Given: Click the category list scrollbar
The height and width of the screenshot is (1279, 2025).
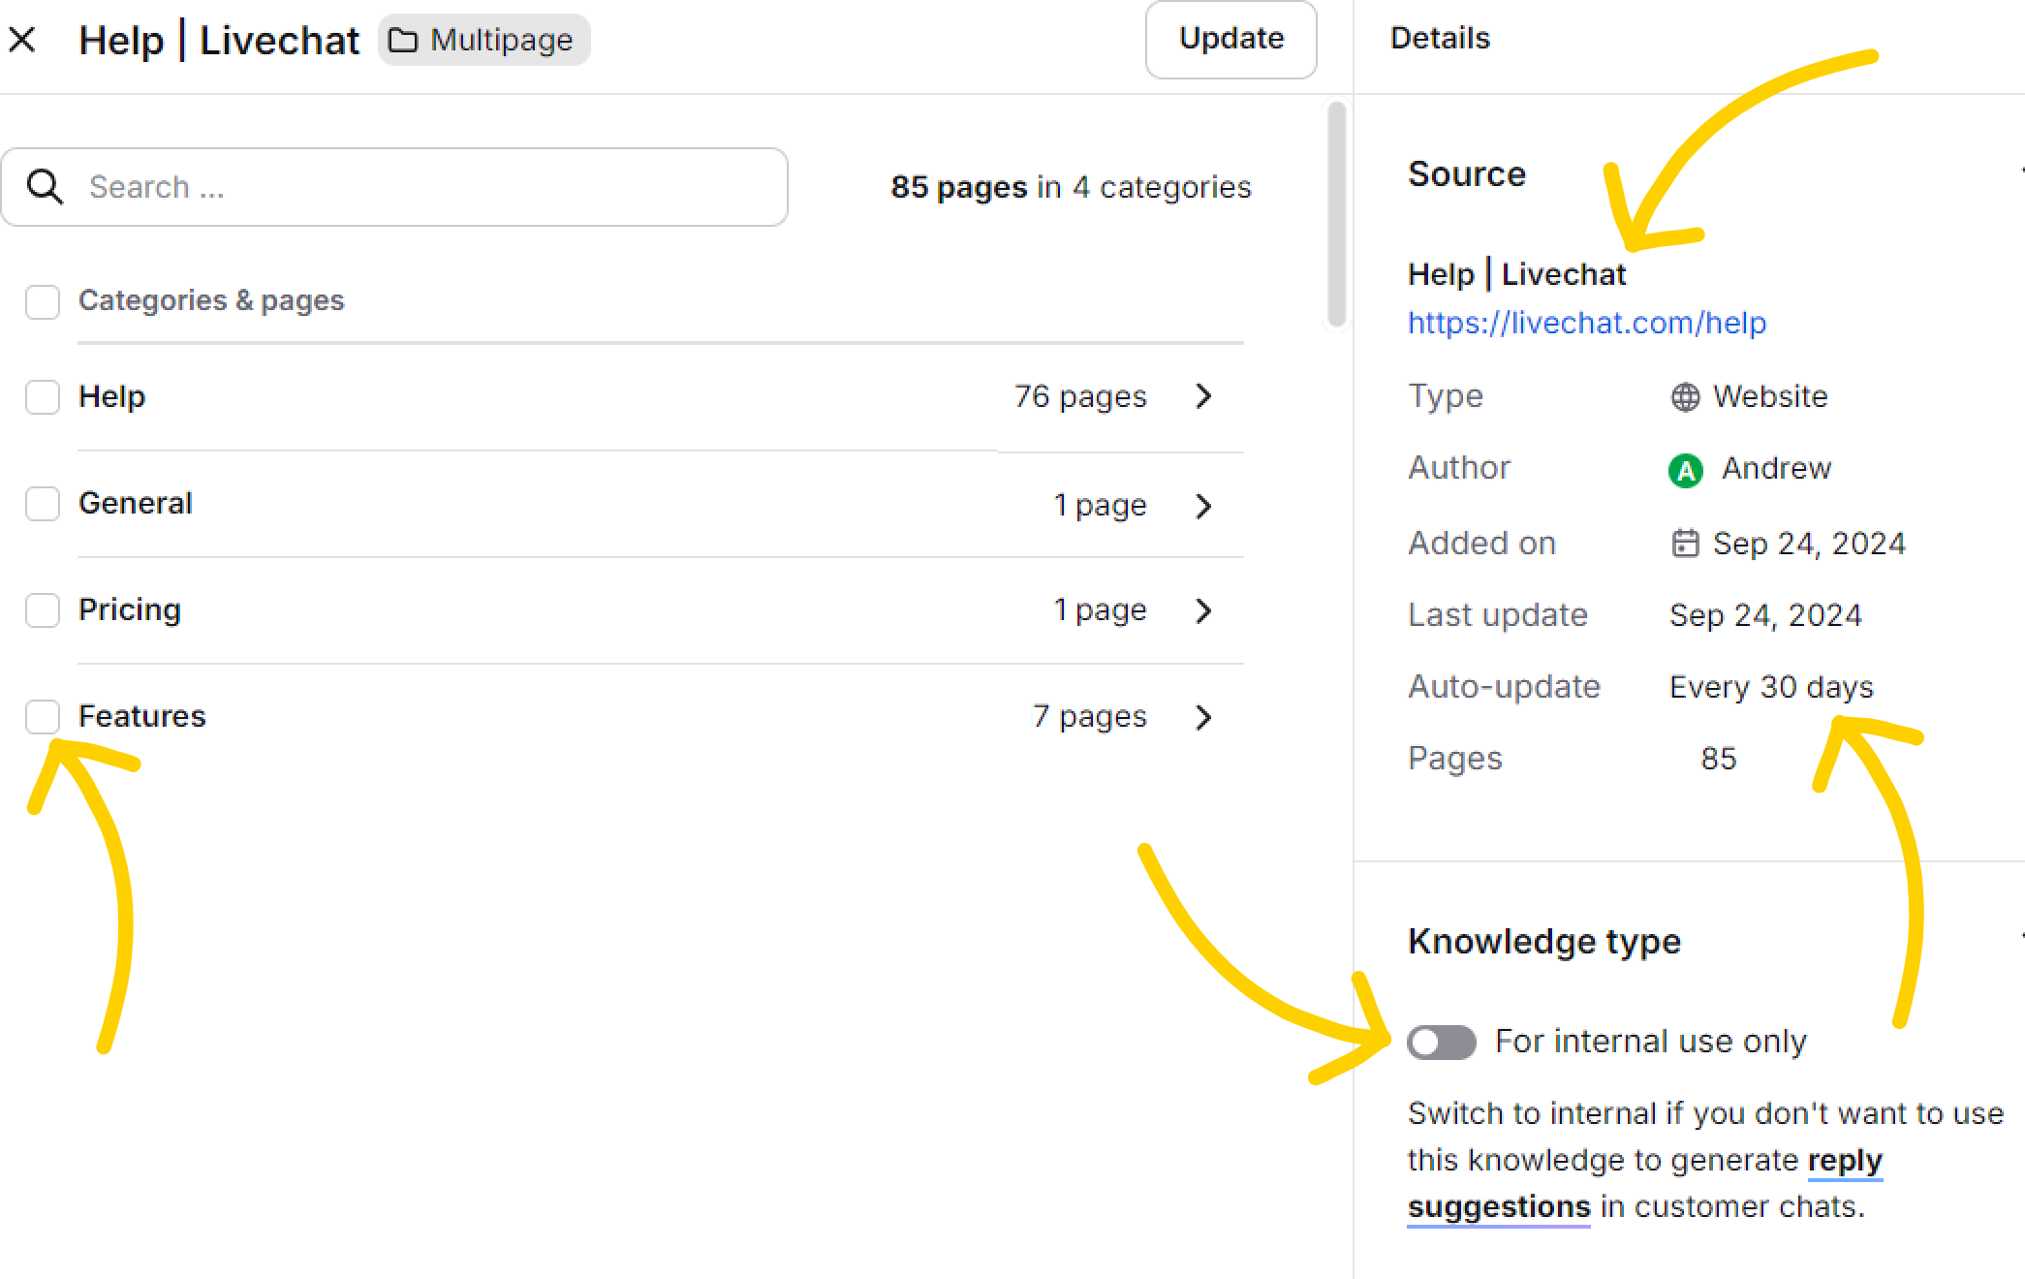Looking at the screenshot, I should 1337,213.
